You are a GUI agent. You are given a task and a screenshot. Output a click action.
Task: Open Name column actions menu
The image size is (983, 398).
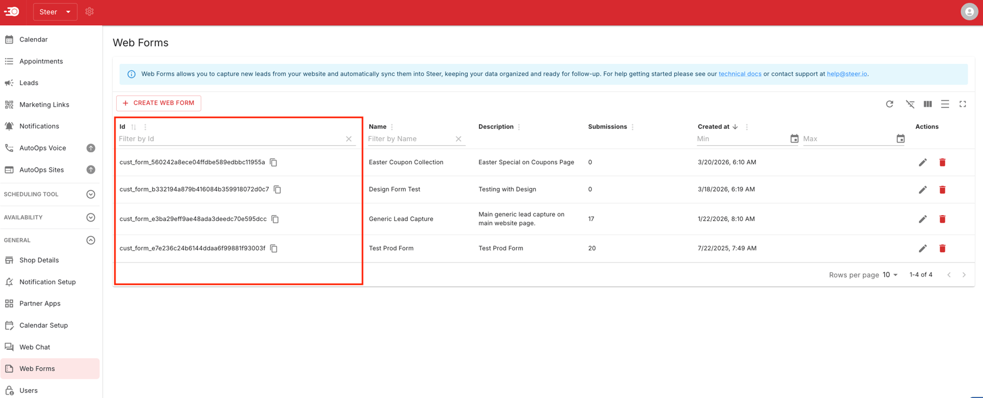pos(392,127)
